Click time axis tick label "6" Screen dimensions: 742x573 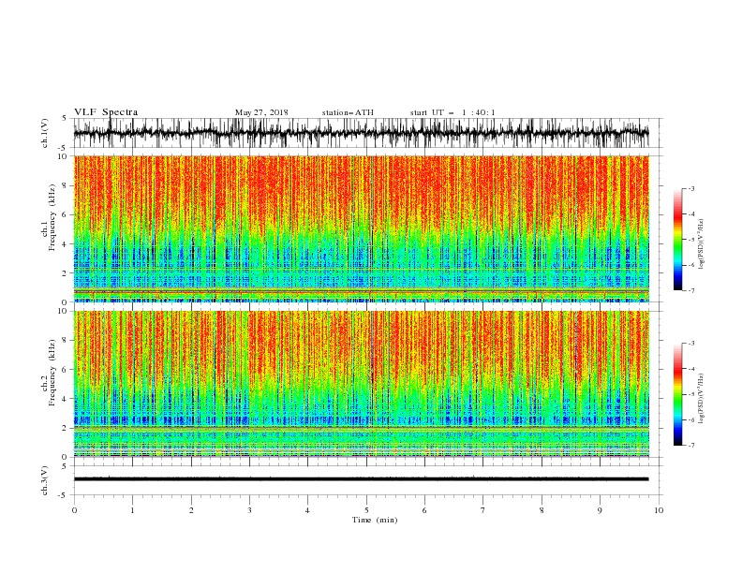[x=424, y=510]
